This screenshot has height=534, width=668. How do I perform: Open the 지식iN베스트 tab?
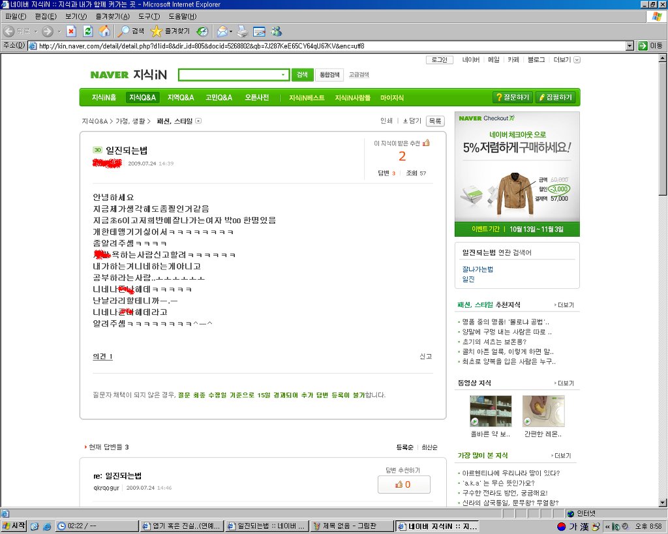coord(307,98)
